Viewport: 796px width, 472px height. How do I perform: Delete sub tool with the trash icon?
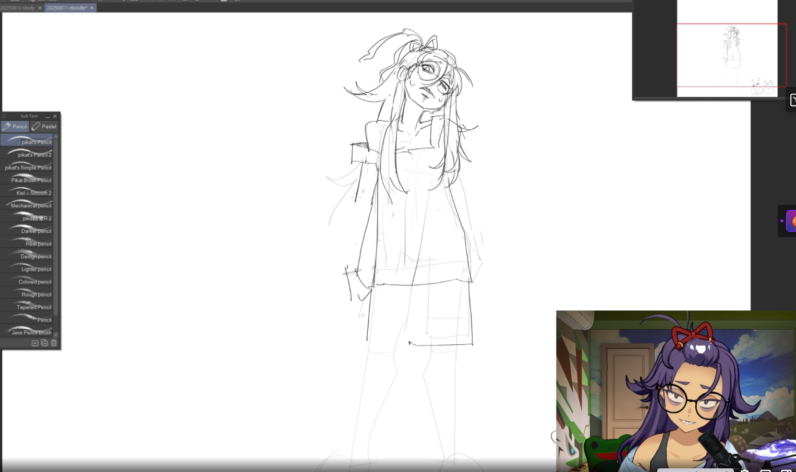pos(54,343)
